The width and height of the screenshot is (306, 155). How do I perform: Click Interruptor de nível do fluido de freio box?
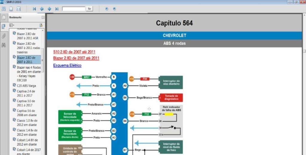171,147
